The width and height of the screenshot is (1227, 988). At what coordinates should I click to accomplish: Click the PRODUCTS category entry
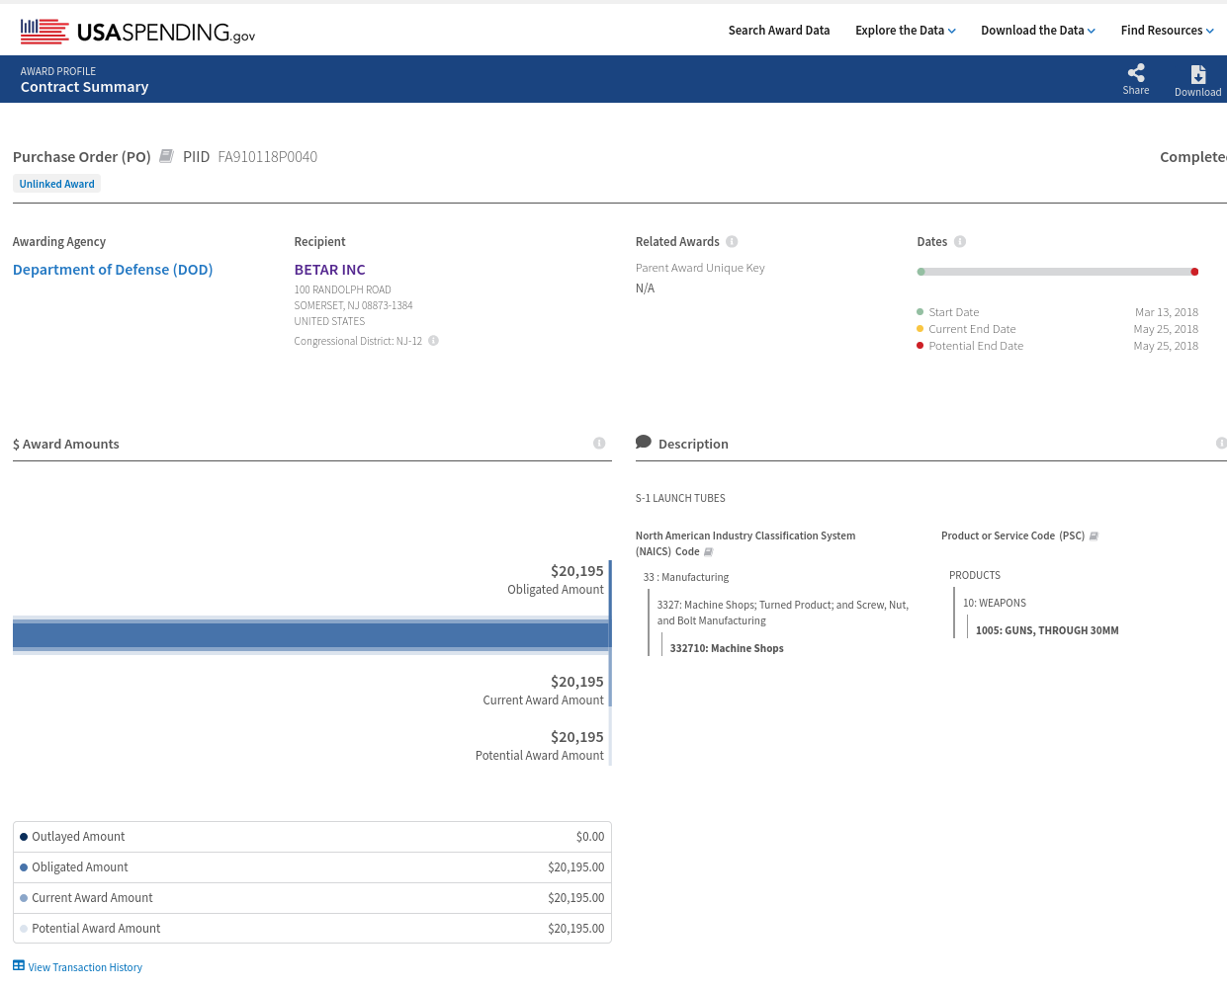pyautogui.click(x=975, y=575)
